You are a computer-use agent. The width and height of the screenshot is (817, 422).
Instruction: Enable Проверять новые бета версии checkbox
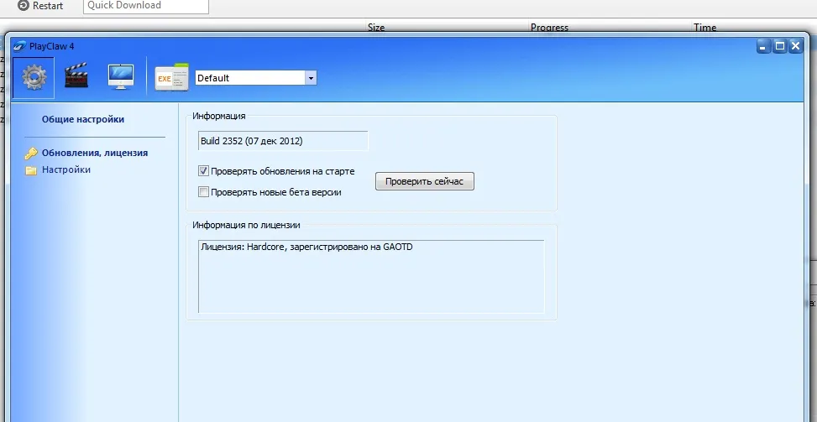[x=204, y=192]
